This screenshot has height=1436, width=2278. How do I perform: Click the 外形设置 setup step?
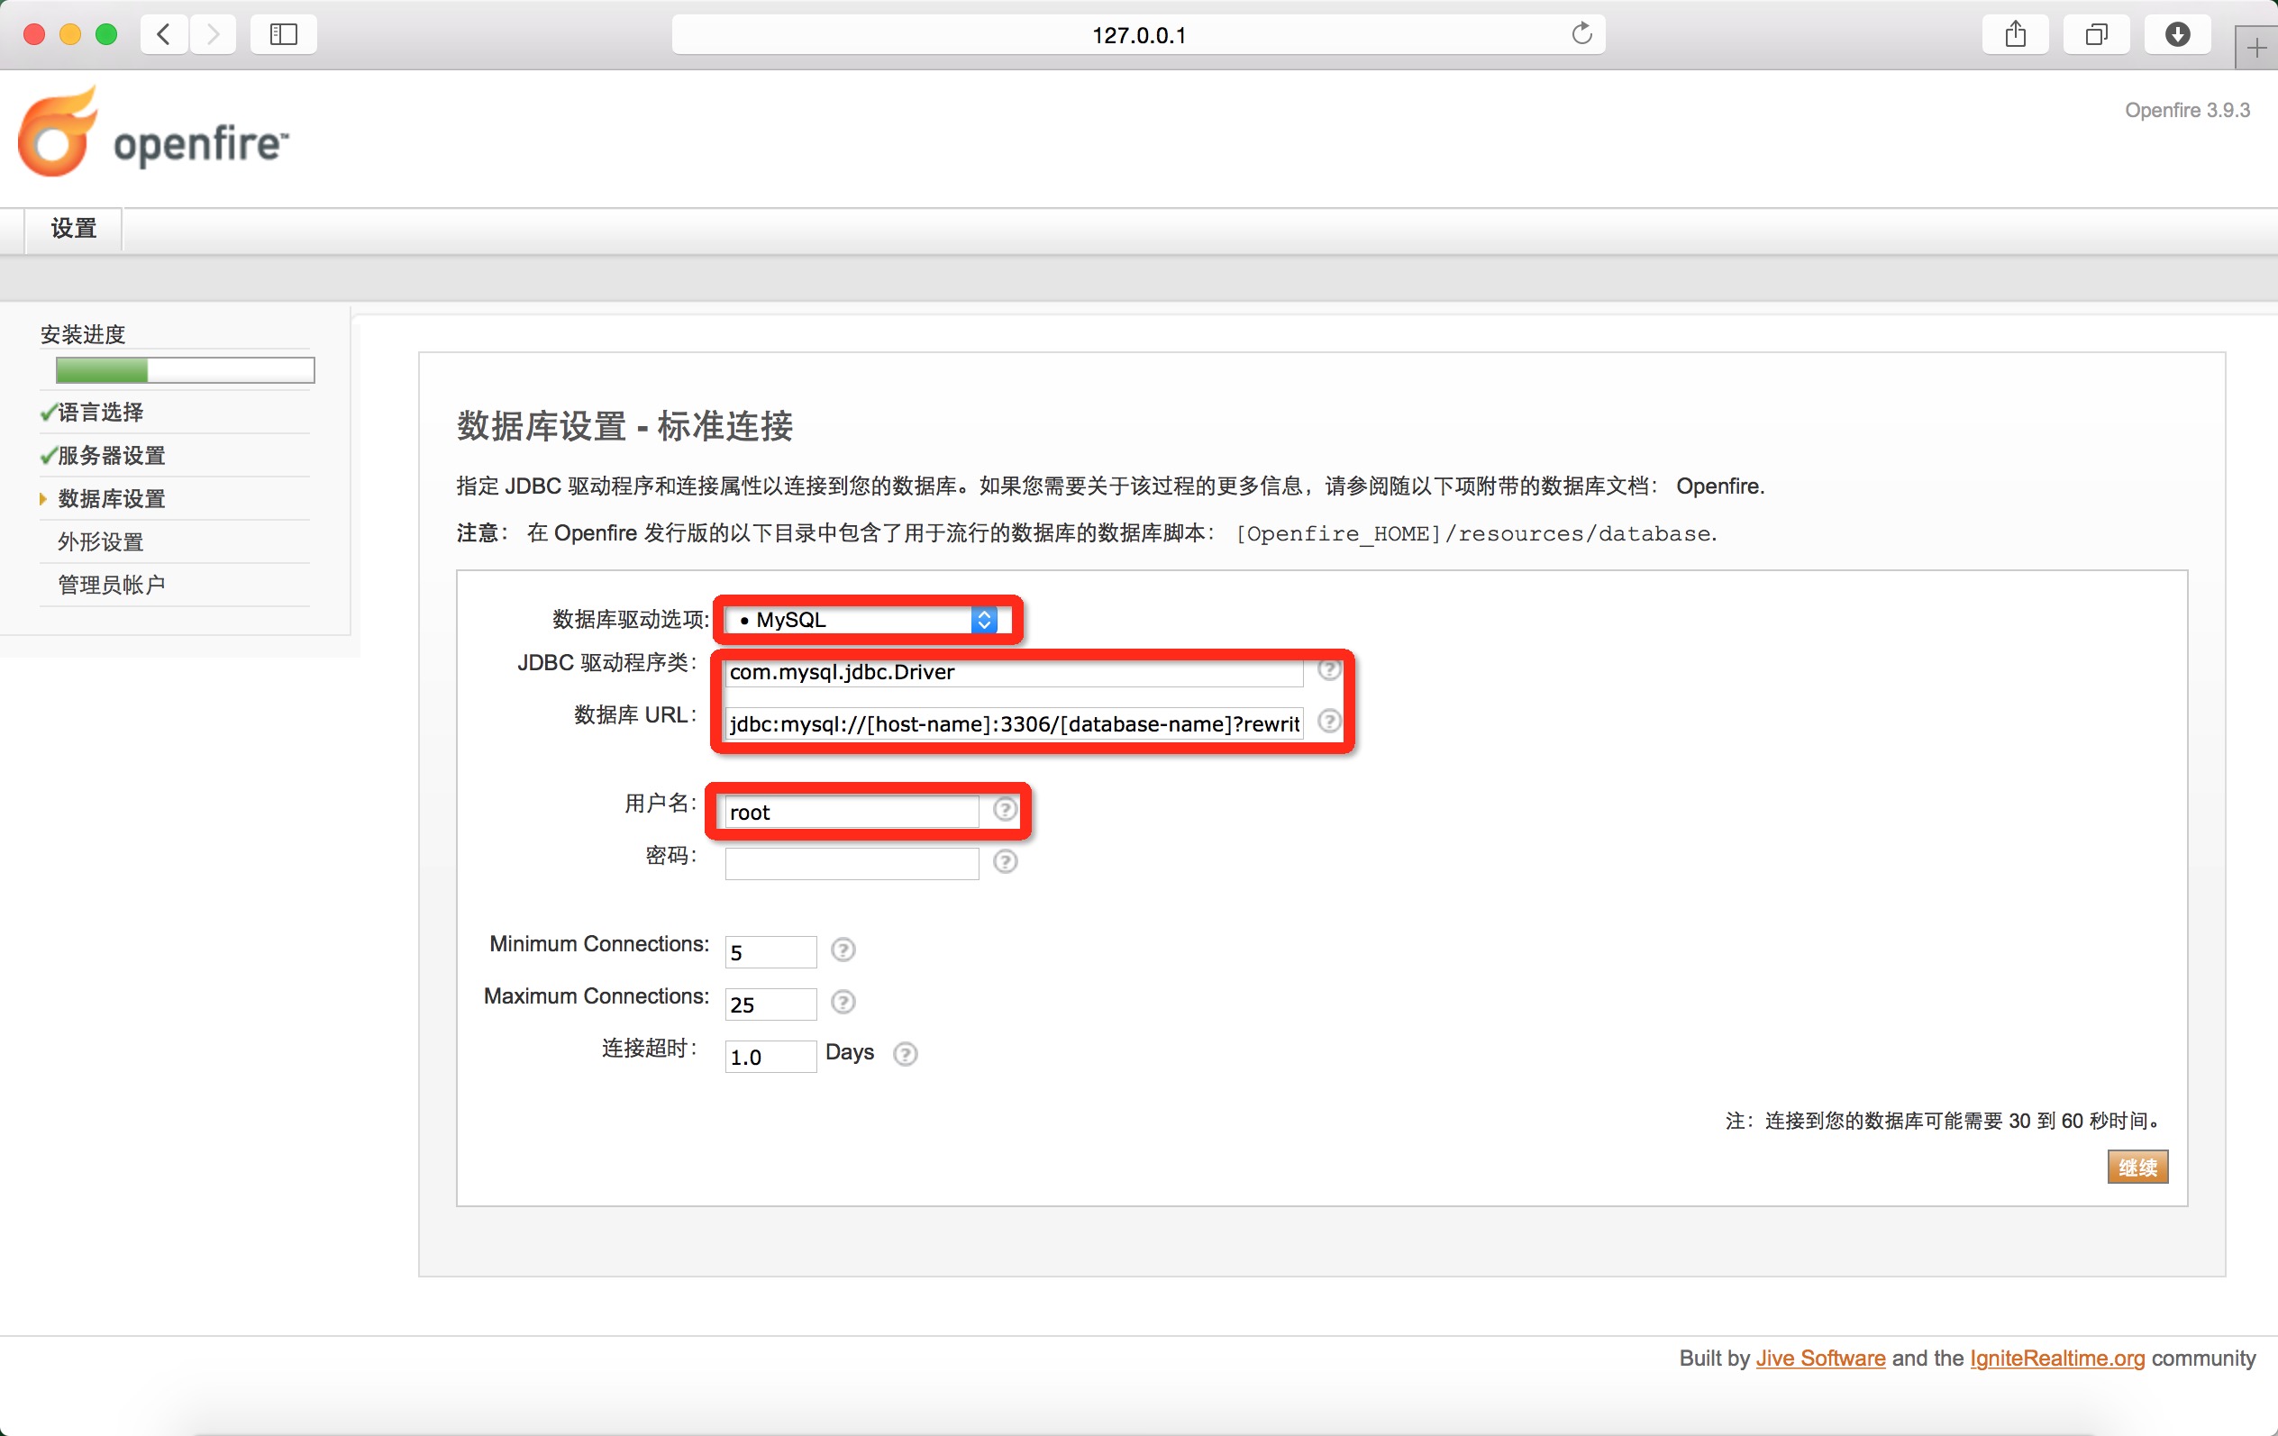pos(100,542)
